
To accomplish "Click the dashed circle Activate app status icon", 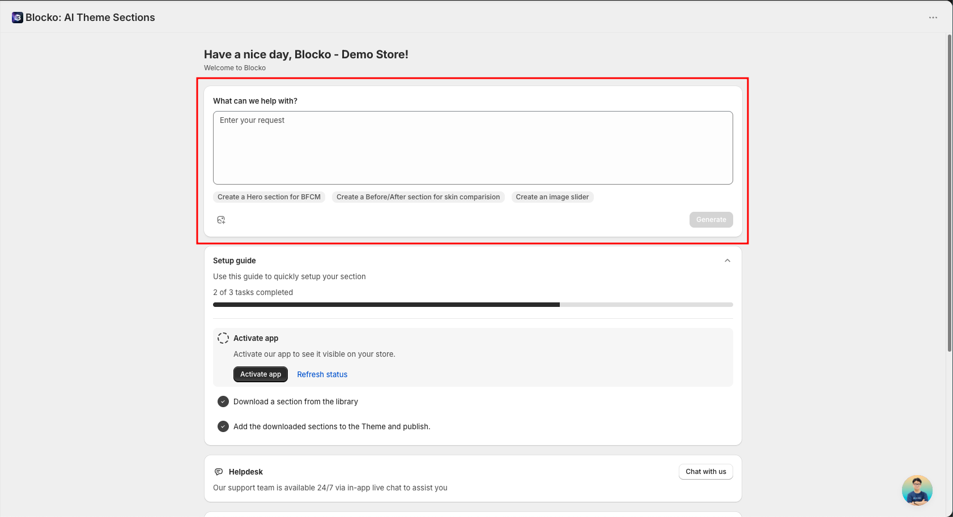I will [x=223, y=338].
